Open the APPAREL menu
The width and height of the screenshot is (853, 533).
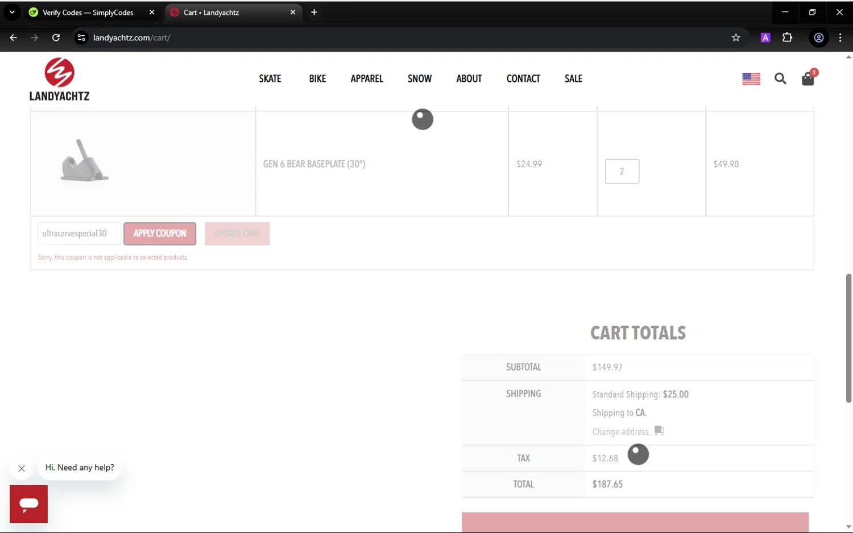[367, 78]
